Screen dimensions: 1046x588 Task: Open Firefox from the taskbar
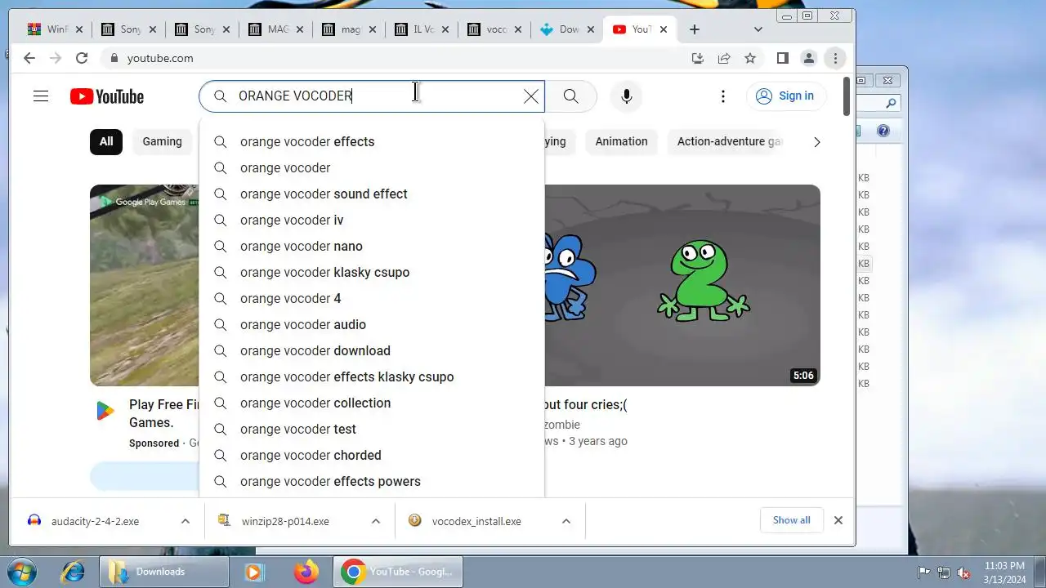(x=306, y=572)
